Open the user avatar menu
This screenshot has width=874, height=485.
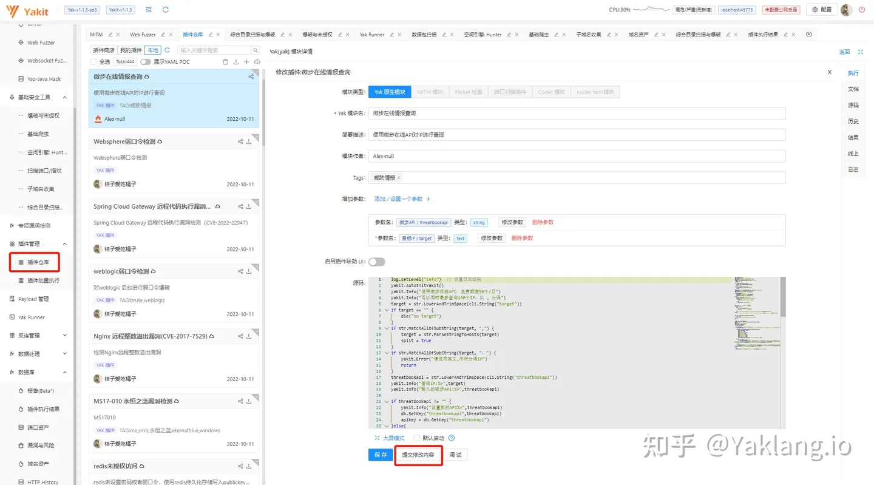[x=847, y=10]
